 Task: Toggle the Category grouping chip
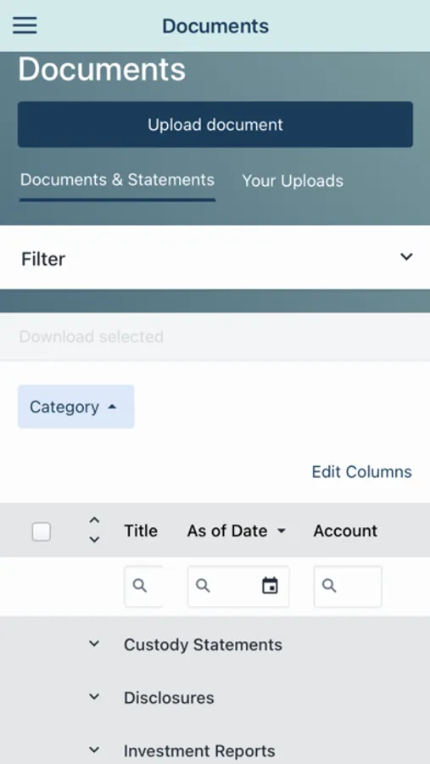tap(76, 407)
